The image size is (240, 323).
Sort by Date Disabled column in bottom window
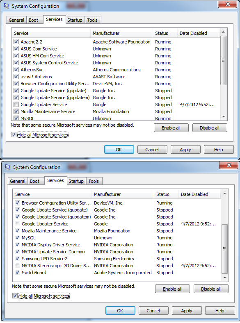coord(199,194)
